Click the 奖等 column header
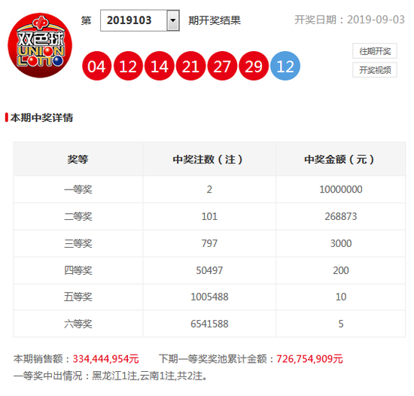This screenshot has width=414, height=396. [78, 159]
